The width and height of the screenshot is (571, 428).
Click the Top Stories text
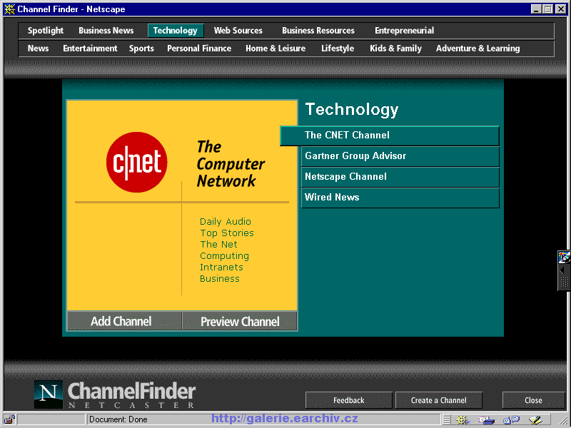coord(226,233)
